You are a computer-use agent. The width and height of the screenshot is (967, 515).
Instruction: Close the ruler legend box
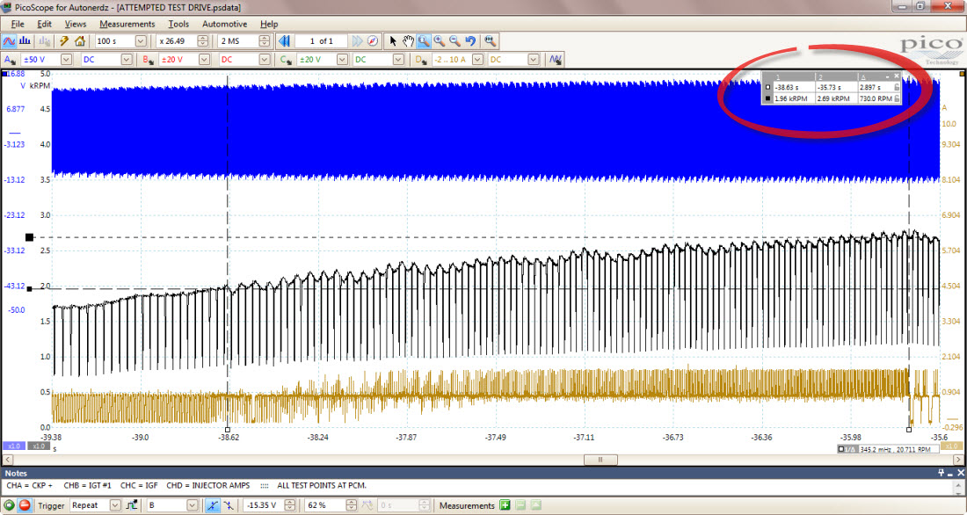(x=896, y=76)
